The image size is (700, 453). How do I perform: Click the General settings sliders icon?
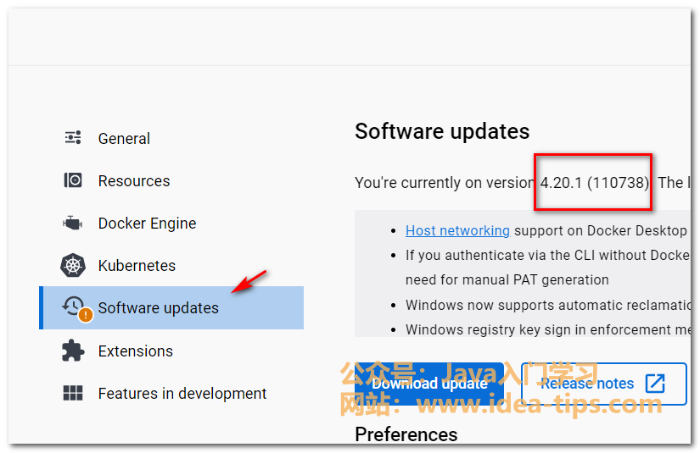tap(73, 138)
